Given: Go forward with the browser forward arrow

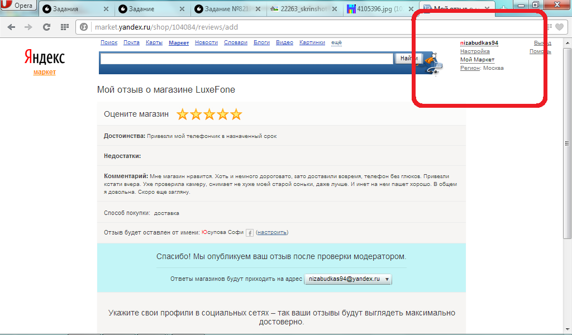Looking at the screenshot, I should (28, 27).
